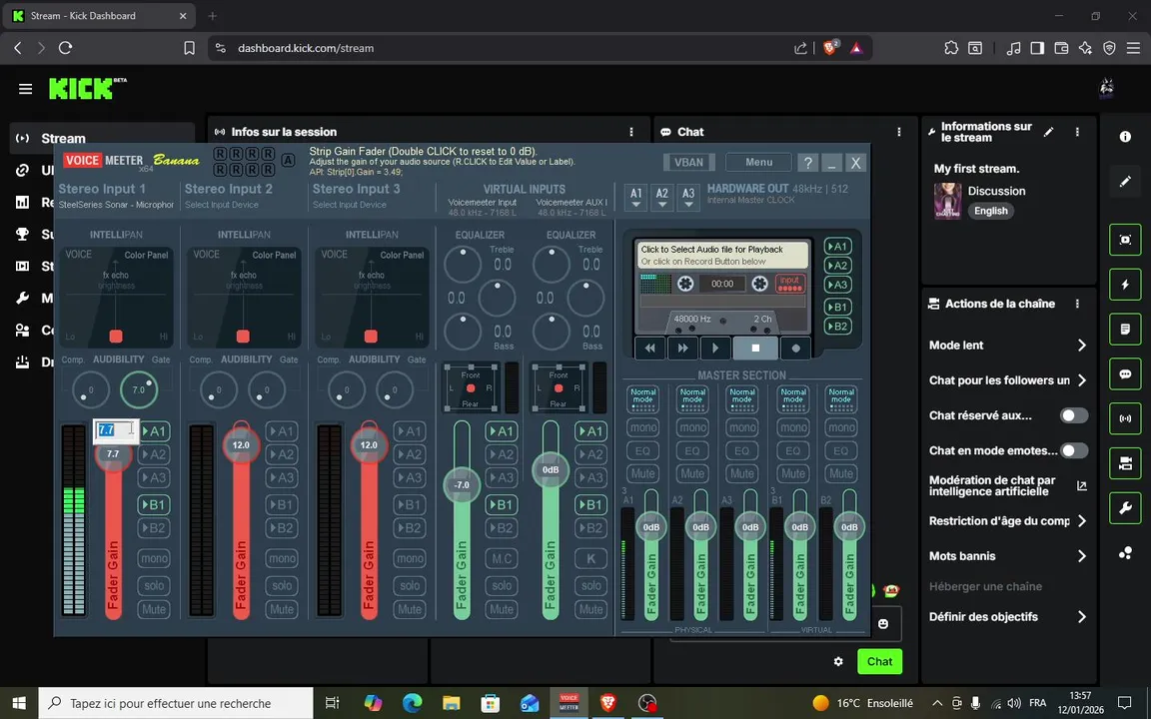Toggle 'Chat réservé aux...' switch
The width and height of the screenshot is (1151, 719).
[x=1074, y=415]
